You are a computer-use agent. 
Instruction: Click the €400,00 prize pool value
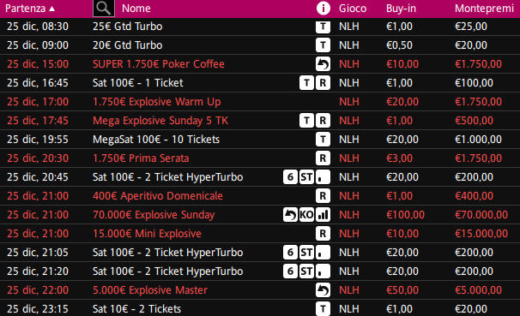click(x=474, y=196)
